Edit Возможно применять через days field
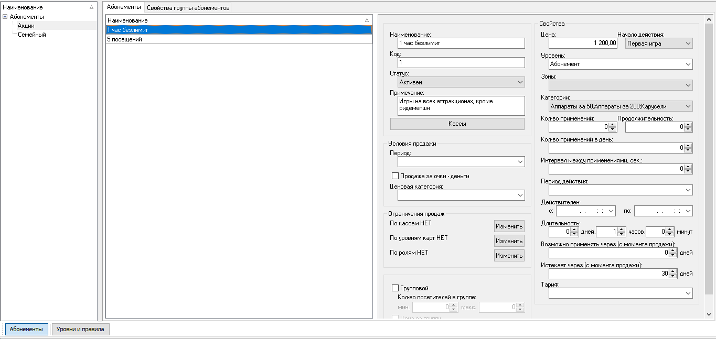This screenshot has width=716, height=339. [609, 253]
